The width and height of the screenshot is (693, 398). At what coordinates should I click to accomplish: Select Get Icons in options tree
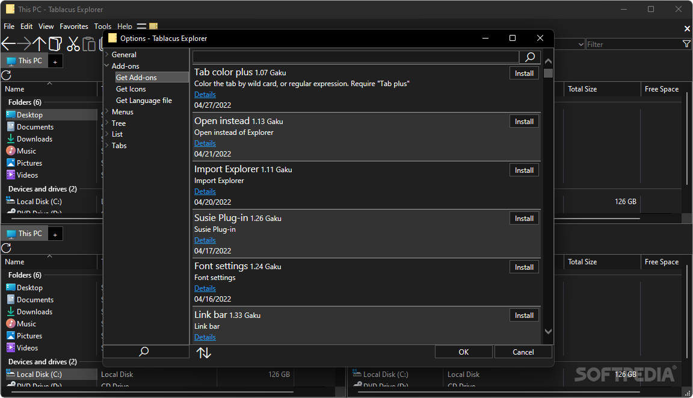(131, 89)
